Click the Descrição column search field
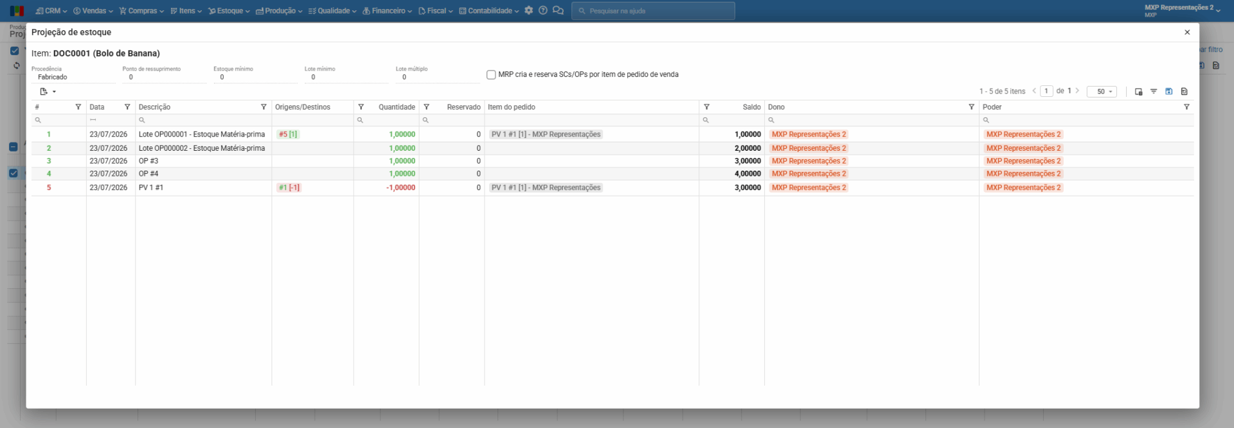The width and height of the screenshot is (1234, 428). [x=203, y=120]
